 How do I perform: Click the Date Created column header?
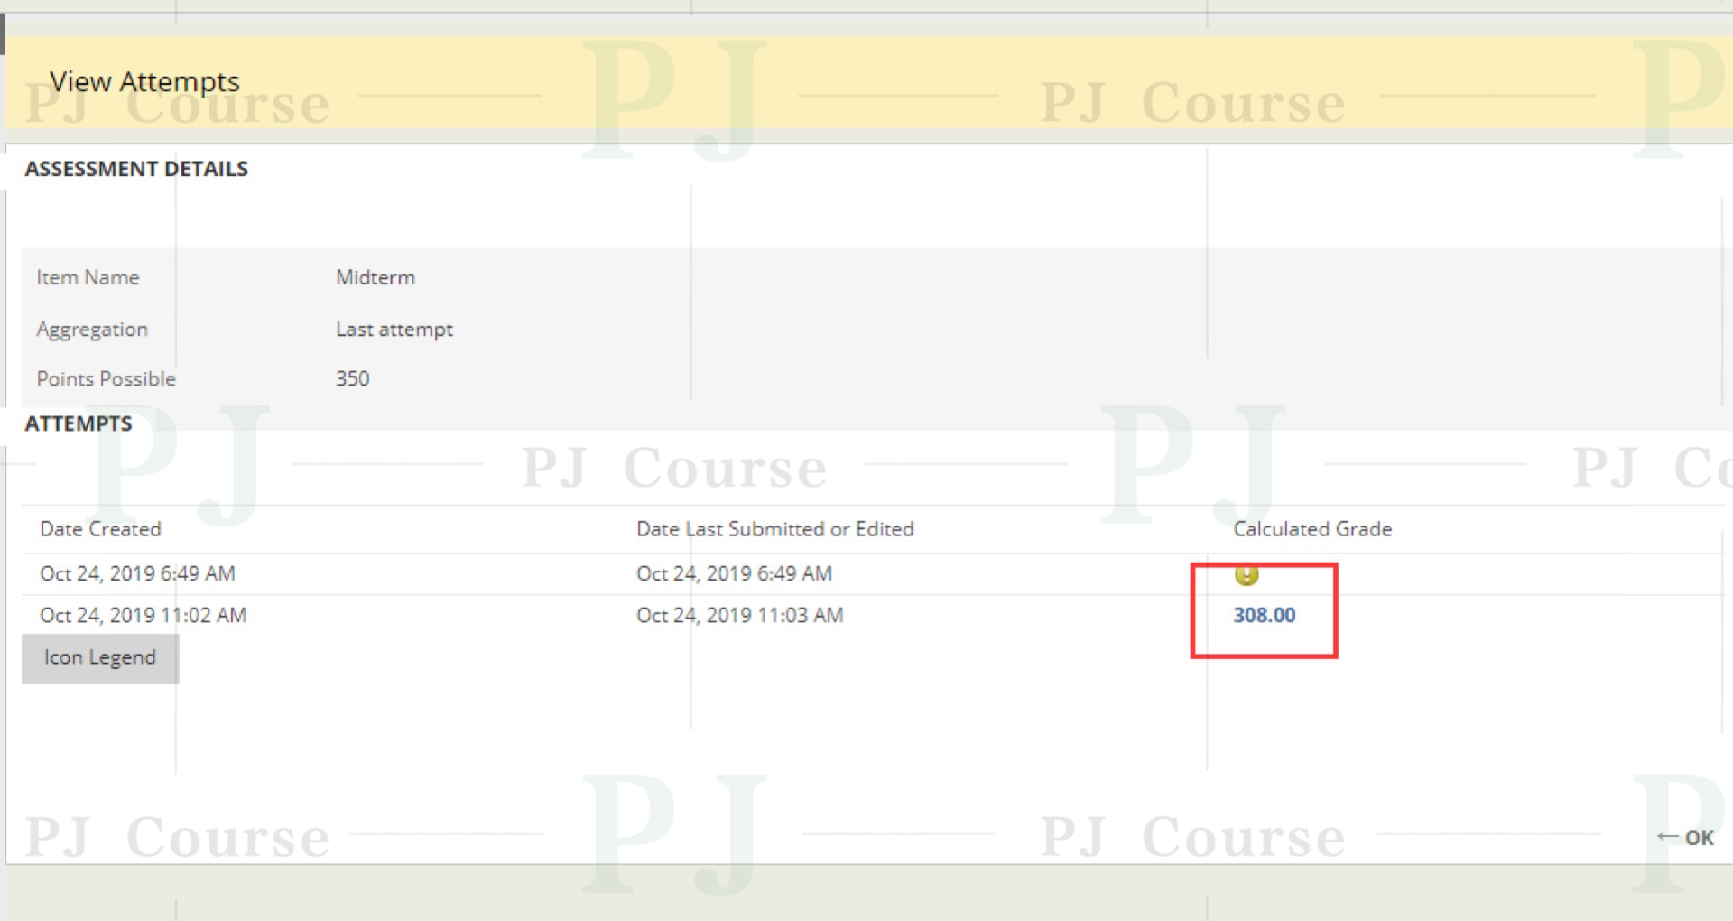click(100, 529)
